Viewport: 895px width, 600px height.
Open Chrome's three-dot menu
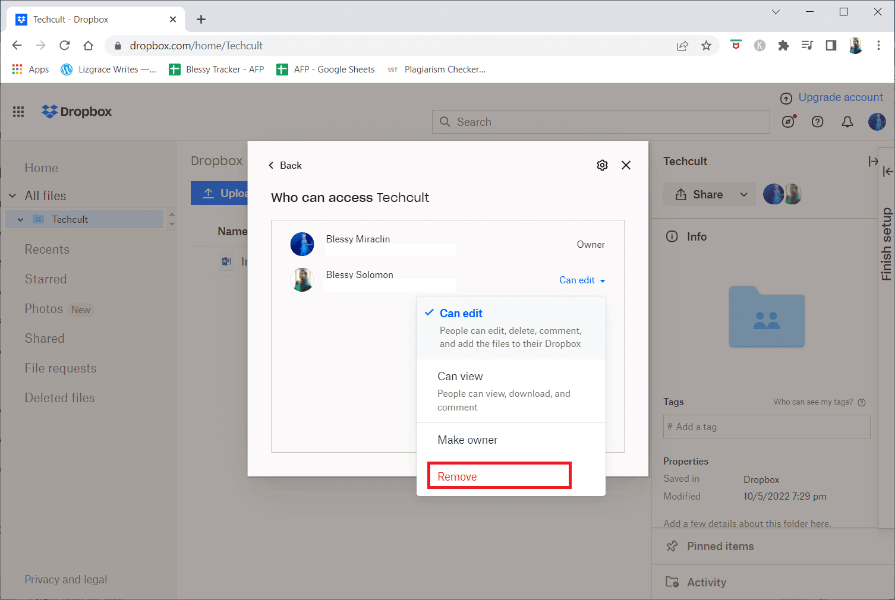coord(878,45)
